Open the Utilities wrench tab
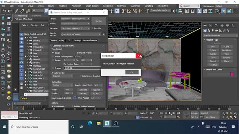This screenshot has height=134, width=239. tap(233, 26)
